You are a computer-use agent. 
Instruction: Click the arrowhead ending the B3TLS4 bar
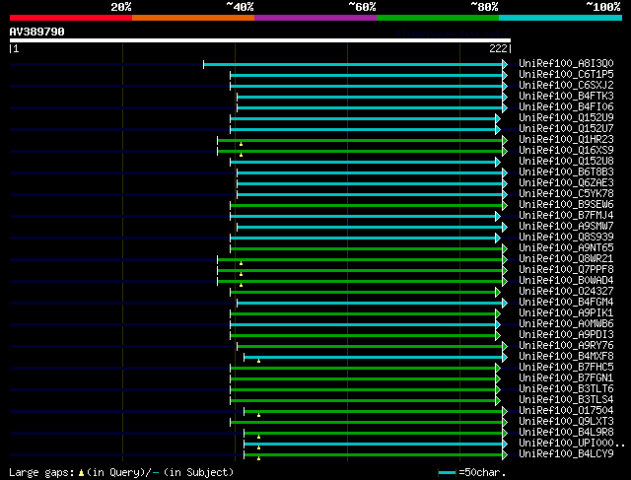point(498,401)
